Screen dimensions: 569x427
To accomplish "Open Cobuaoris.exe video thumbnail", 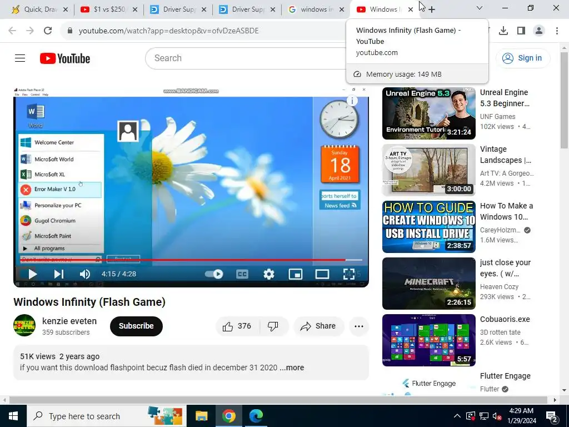I will [428, 340].
